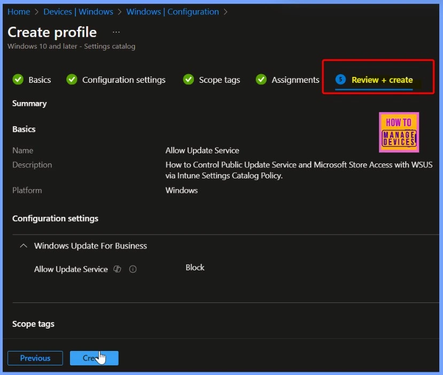443x375 pixels.
Task: Open Devices | Windows breadcrumb link
Action: 78,12
